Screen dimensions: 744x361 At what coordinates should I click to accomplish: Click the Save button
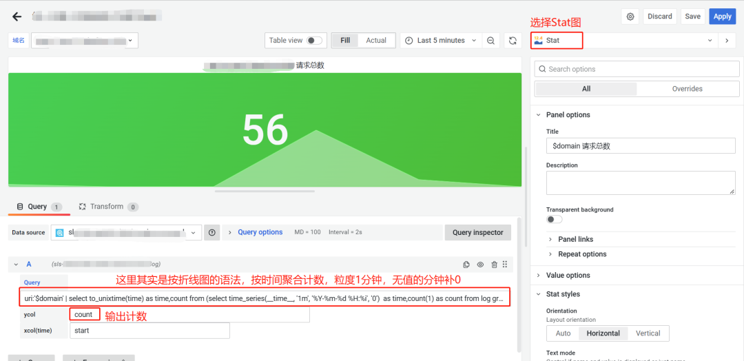pyautogui.click(x=693, y=16)
